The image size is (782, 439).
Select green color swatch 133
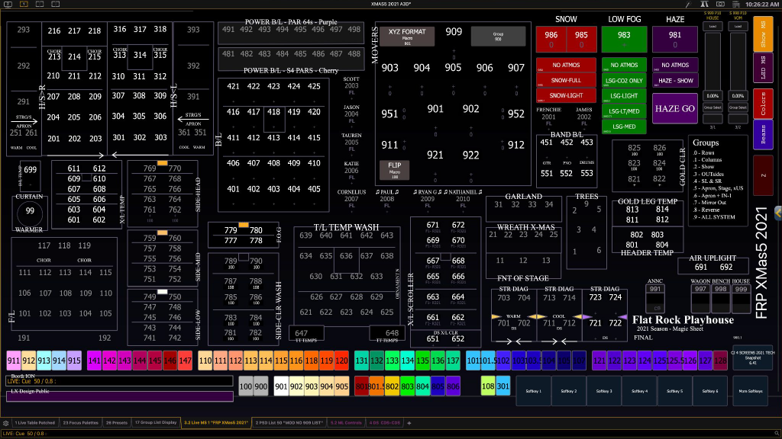click(x=392, y=360)
